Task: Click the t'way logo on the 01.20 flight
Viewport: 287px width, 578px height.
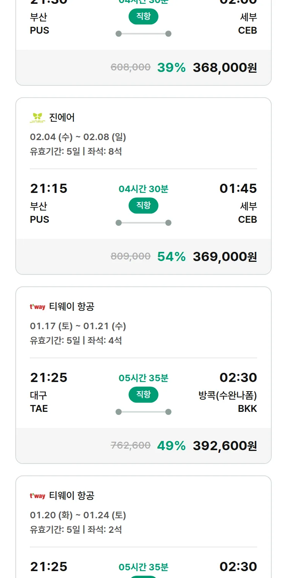Action: [38, 496]
